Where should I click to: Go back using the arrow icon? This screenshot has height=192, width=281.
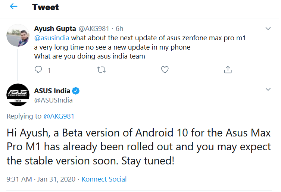[x=13, y=7]
